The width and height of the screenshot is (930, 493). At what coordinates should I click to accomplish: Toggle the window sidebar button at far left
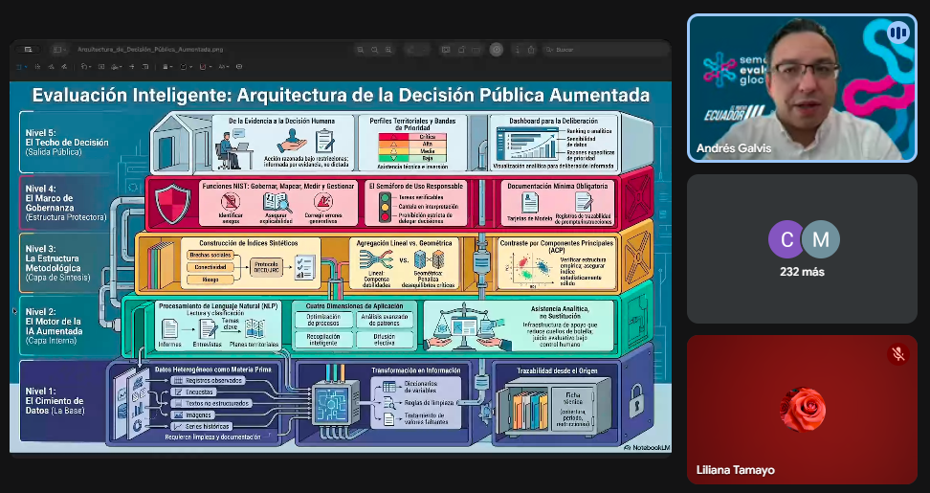pyautogui.click(x=28, y=50)
